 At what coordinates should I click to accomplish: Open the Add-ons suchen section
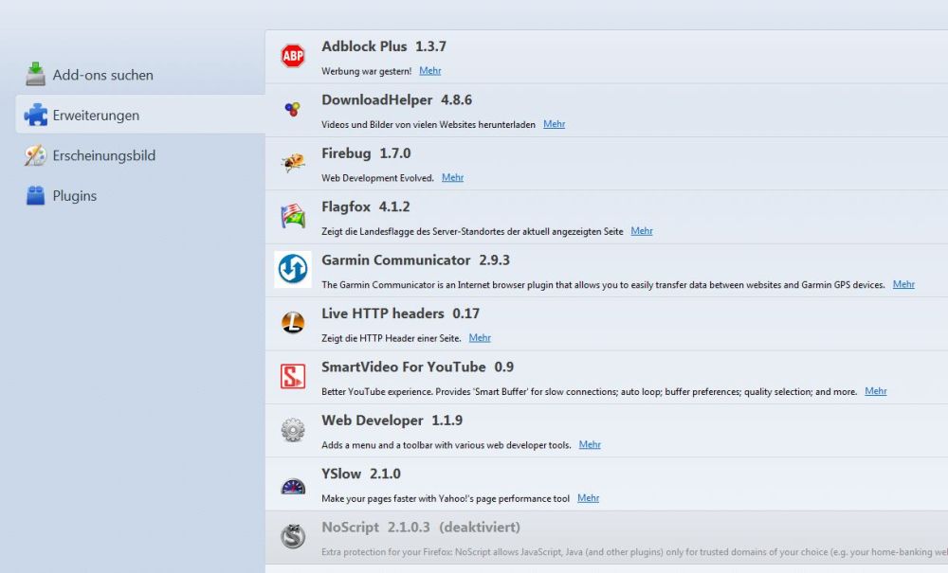pyautogui.click(x=89, y=75)
